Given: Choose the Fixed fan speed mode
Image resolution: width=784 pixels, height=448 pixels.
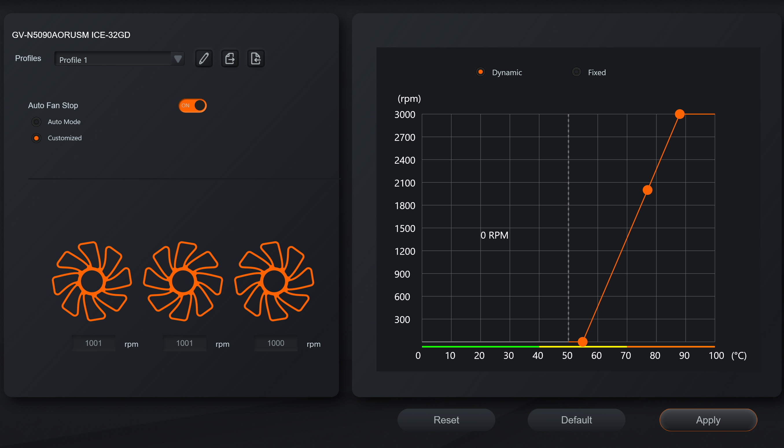Looking at the screenshot, I should click(x=576, y=72).
